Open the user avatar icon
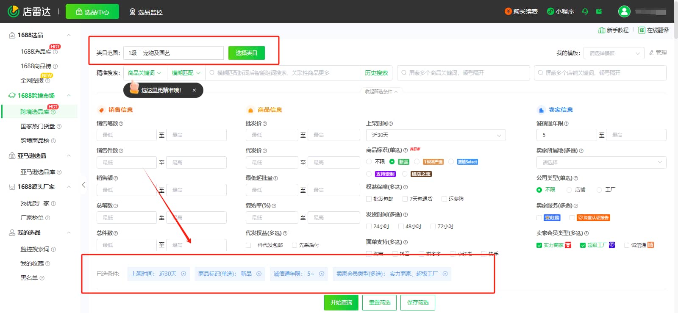Image resolution: width=678 pixels, height=313 pixels. click(624, 11)
